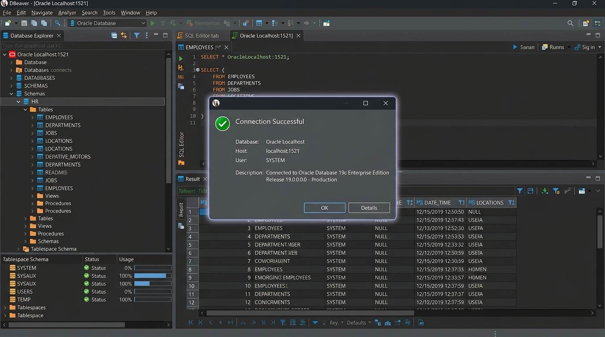Jump to the first row with navigation arrow
Image resolution: width=605 pixels, height=337 pixels.
pyautogui.click(x=191, y=323)
